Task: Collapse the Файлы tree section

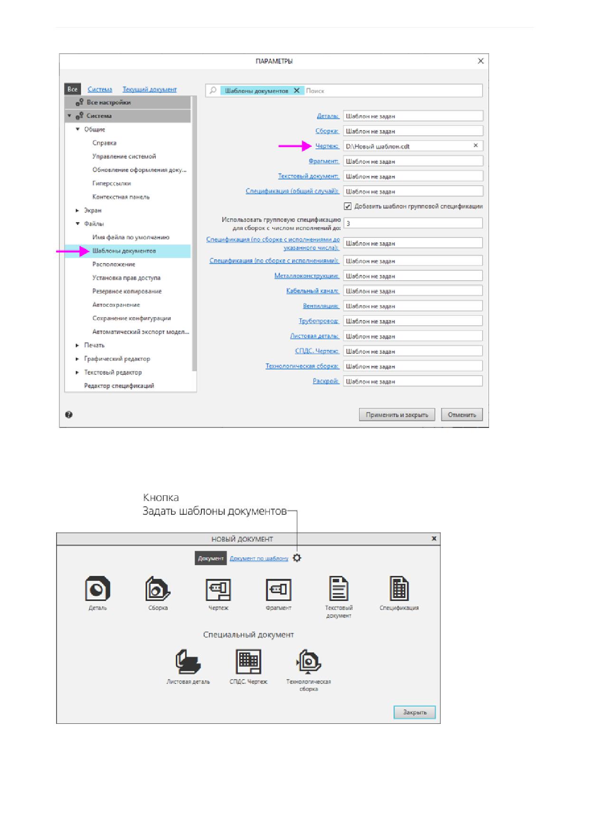Action: (78, 224)
